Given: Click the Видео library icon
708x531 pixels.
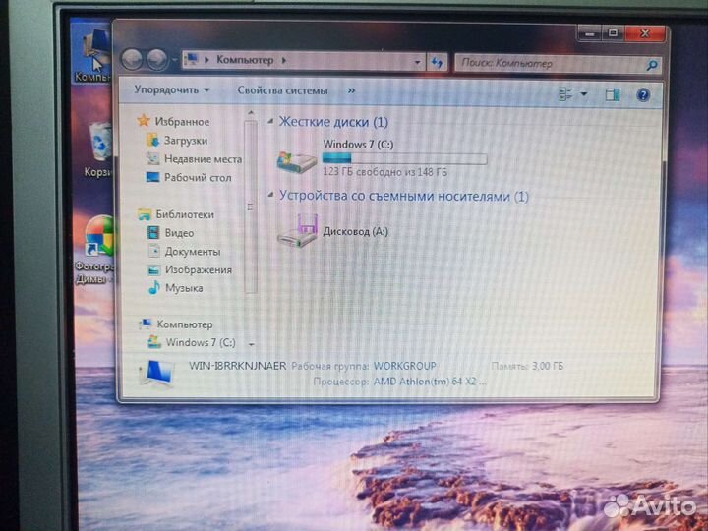Looking at the screenshot, I should [x=153, y=232].
